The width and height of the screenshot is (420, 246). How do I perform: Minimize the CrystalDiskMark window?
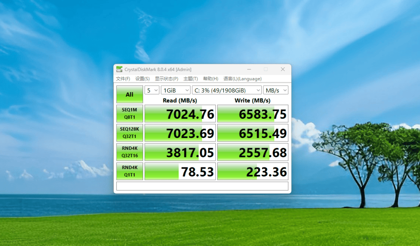point(249,69)
